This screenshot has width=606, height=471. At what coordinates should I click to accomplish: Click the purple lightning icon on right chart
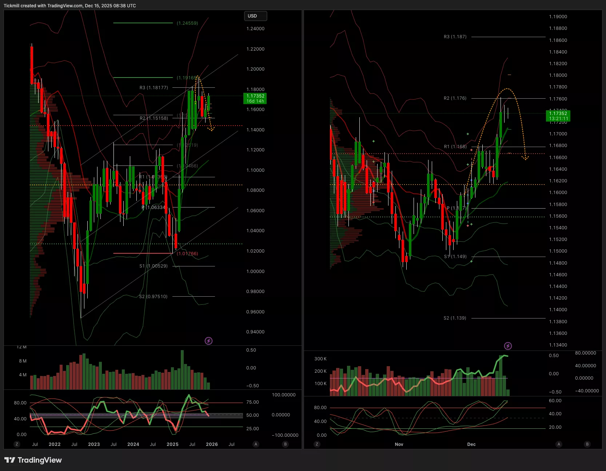[508, 346]
